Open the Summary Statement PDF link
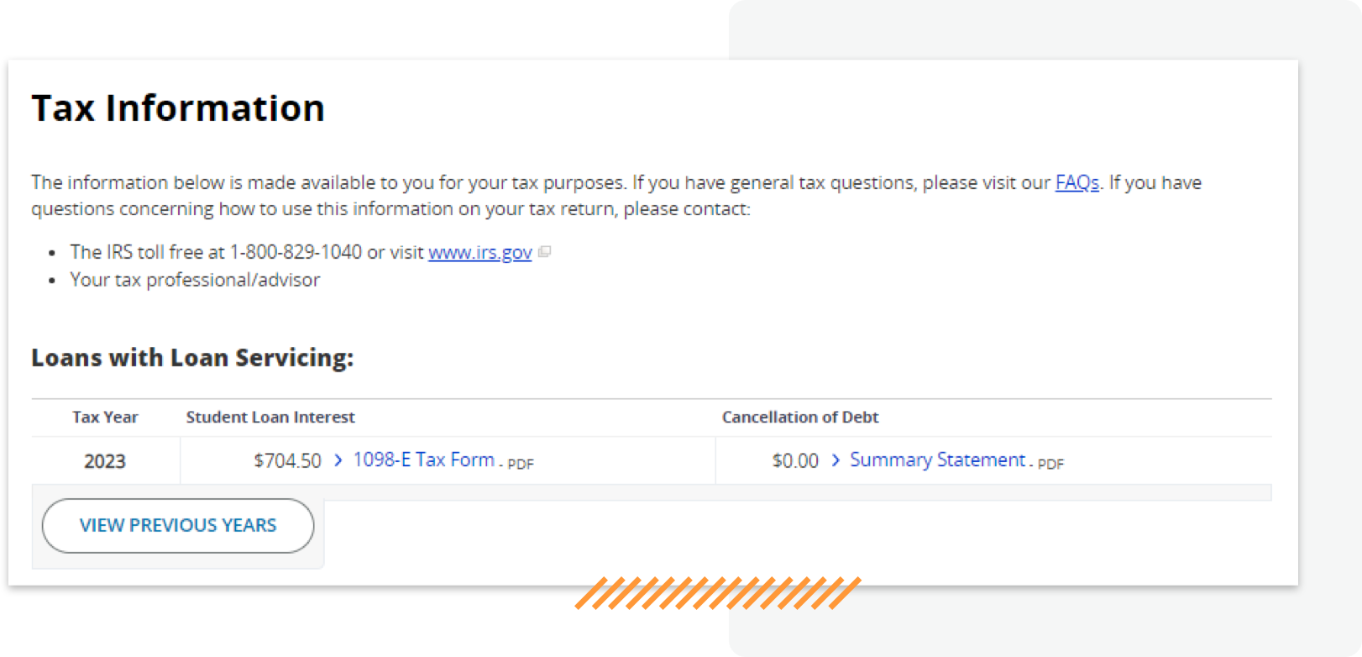Image resolution: width=1362 pixels, height=657 pixels. (937, 460)
